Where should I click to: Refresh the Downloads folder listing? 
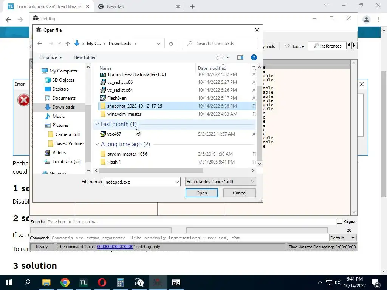pyautogui.click(x=171, y=43)
